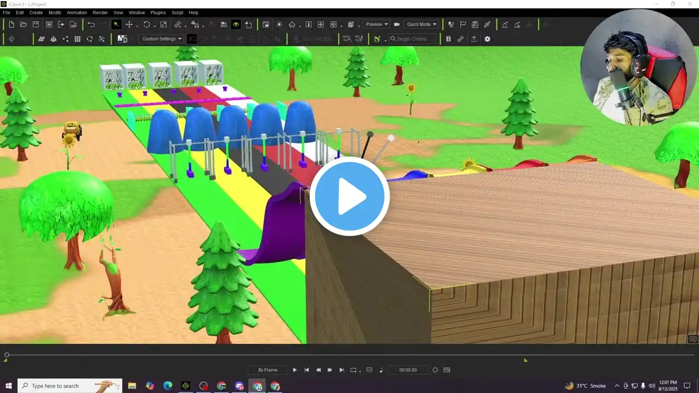
Task: Open the gear settings icon
Action: click(487, 39)
